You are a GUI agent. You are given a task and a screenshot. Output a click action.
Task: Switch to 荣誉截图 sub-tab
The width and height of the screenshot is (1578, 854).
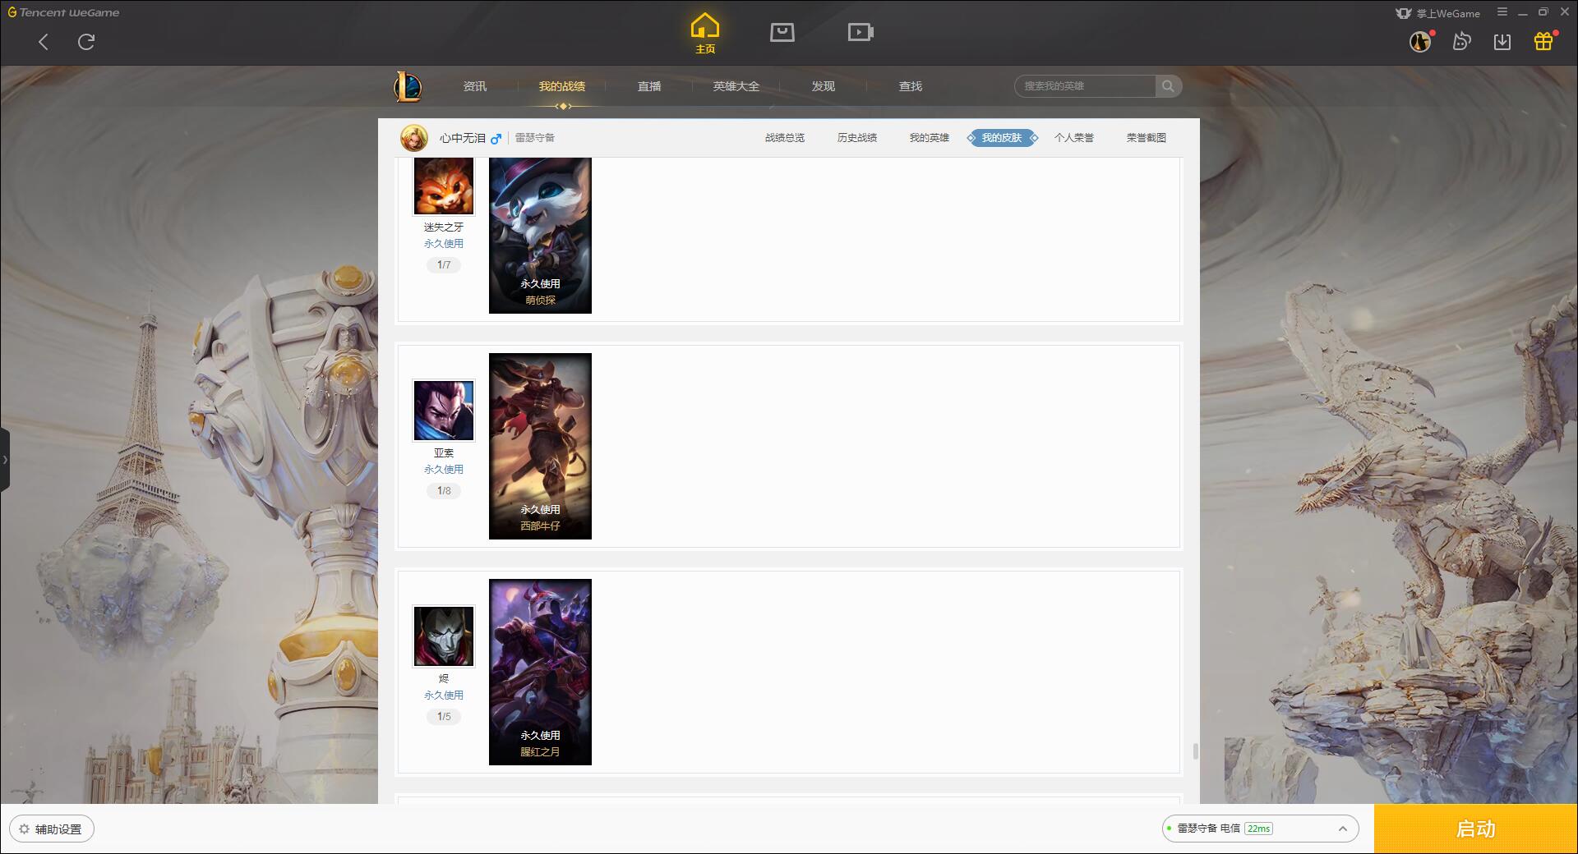[1147, 138]
